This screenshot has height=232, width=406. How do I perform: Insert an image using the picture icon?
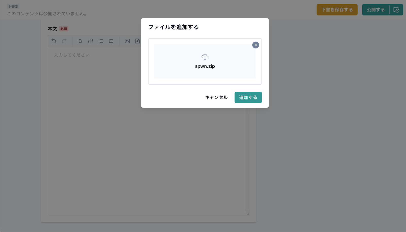(x=127, y=41)
